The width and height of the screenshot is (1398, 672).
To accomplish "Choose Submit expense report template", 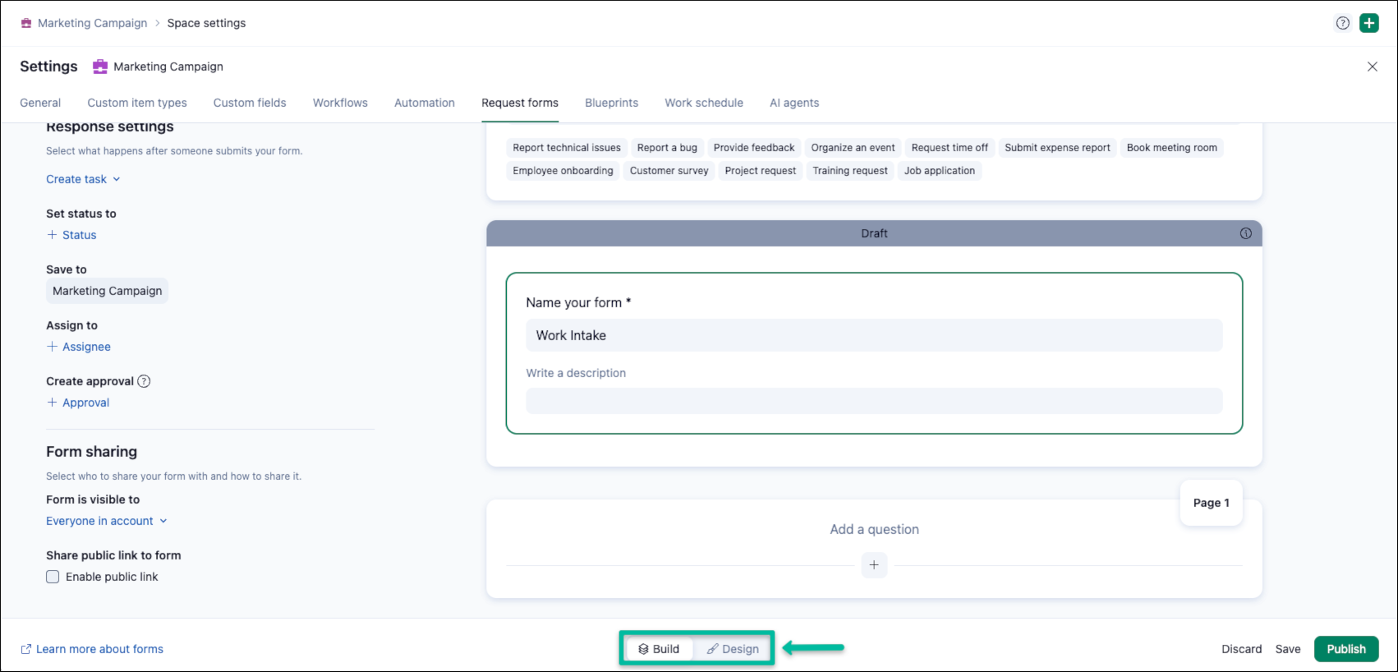I will 1057,148.
